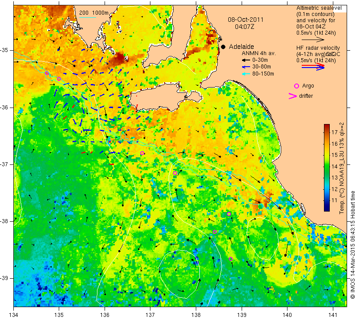This screenshot has height=320, width=356.
Task: Click the cyan isobath line sample under 200 1000m
Action: 87,17
